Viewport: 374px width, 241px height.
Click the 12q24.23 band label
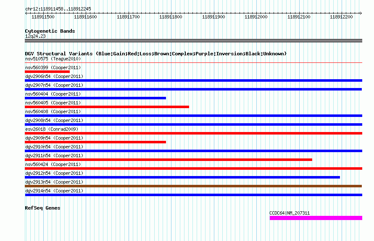click(35, 36)
